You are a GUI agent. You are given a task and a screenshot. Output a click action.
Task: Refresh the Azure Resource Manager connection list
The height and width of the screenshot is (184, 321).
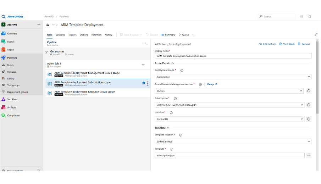[x=309, y=91]
